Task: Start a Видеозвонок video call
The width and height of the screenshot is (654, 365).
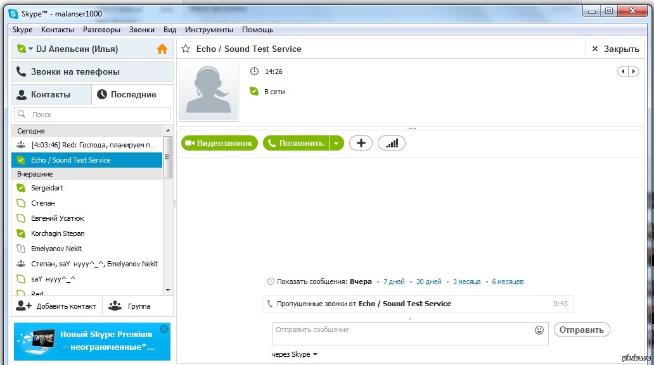Action: pyautogui.click(x=219, y=143)
